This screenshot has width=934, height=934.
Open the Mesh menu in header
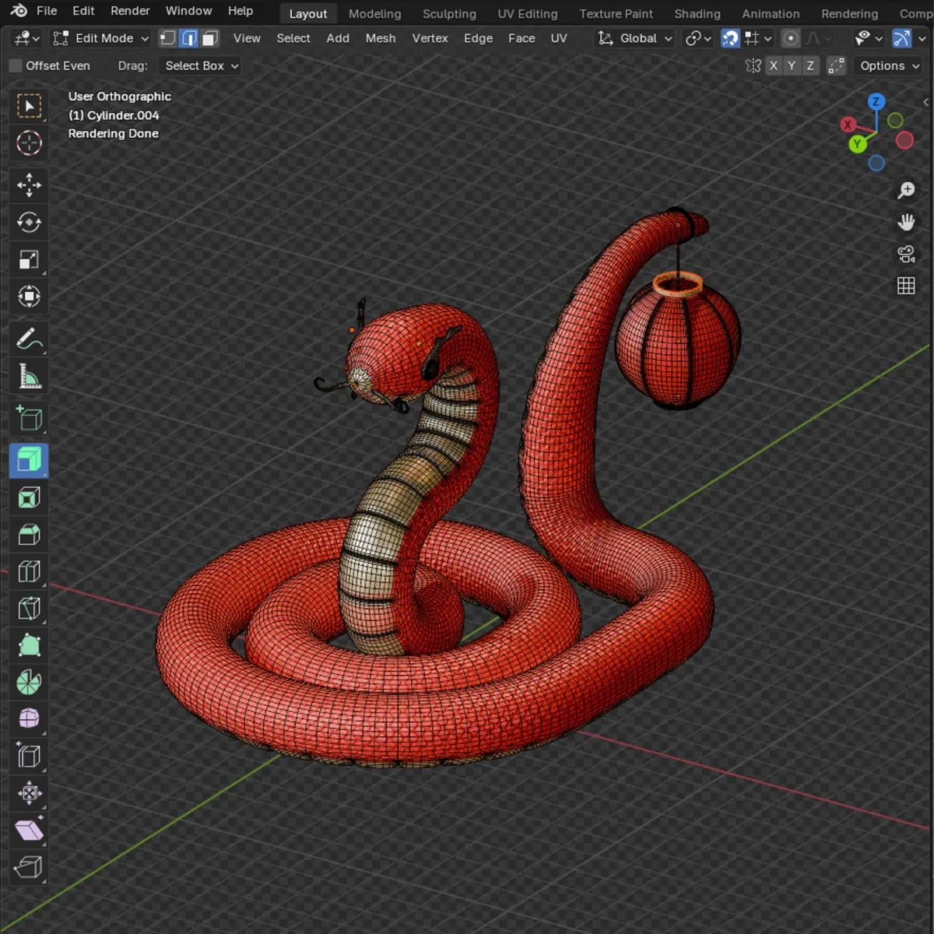[381, 38]
